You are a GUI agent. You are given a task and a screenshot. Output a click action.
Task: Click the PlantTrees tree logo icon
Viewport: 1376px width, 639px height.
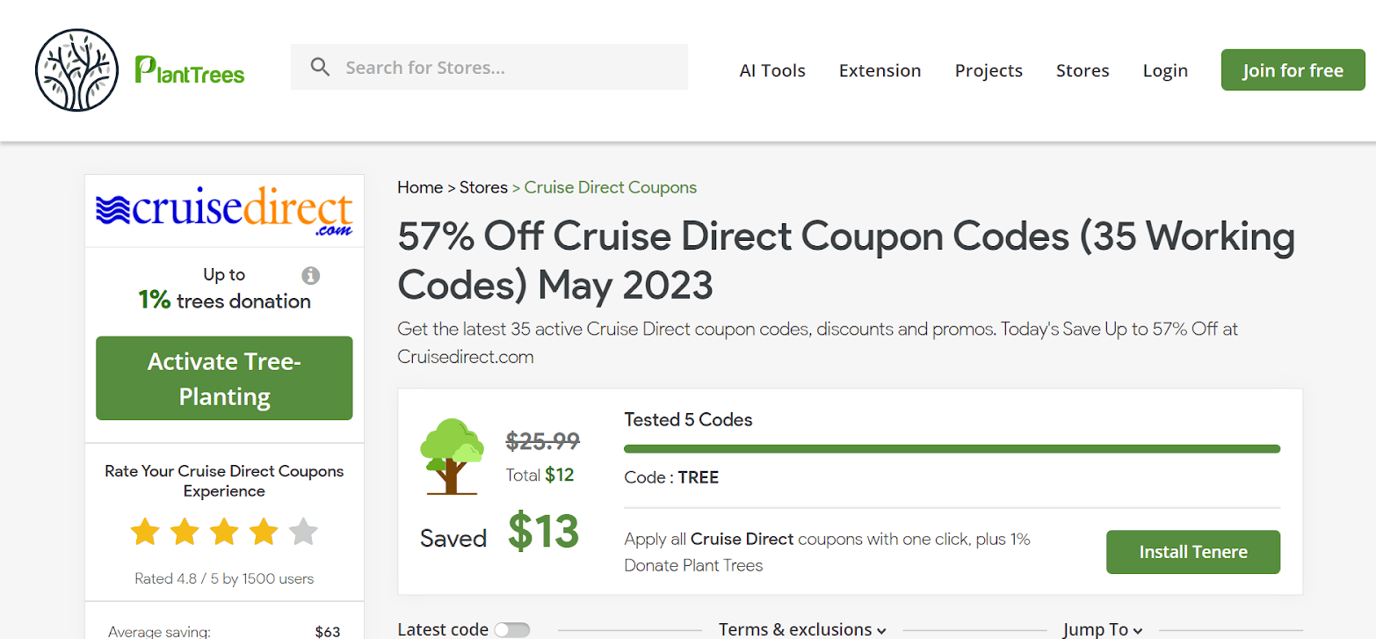point(76,69)
